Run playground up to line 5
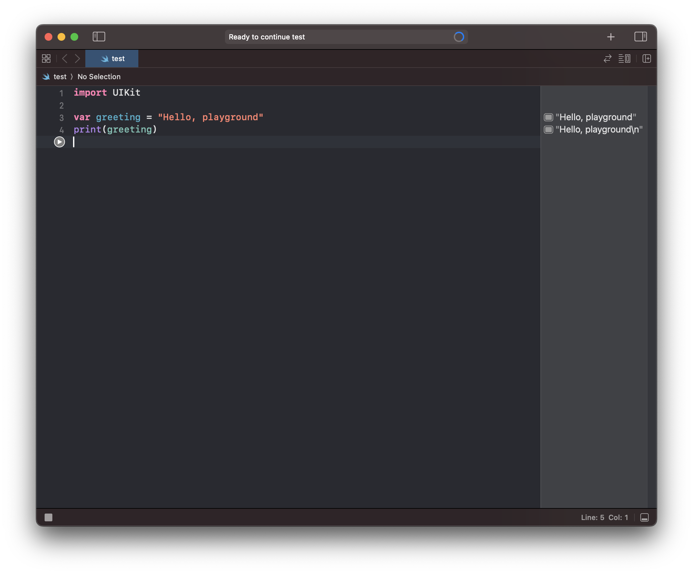The image size is (693, 574). point(59,142)
